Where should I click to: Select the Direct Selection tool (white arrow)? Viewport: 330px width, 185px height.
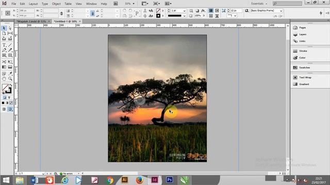point(10,28)
